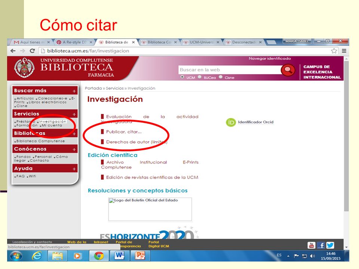The height and width of the screenshot is (269, 359).
Task: Open the Facebook icon in the footer
Action: tap(321, 245)
